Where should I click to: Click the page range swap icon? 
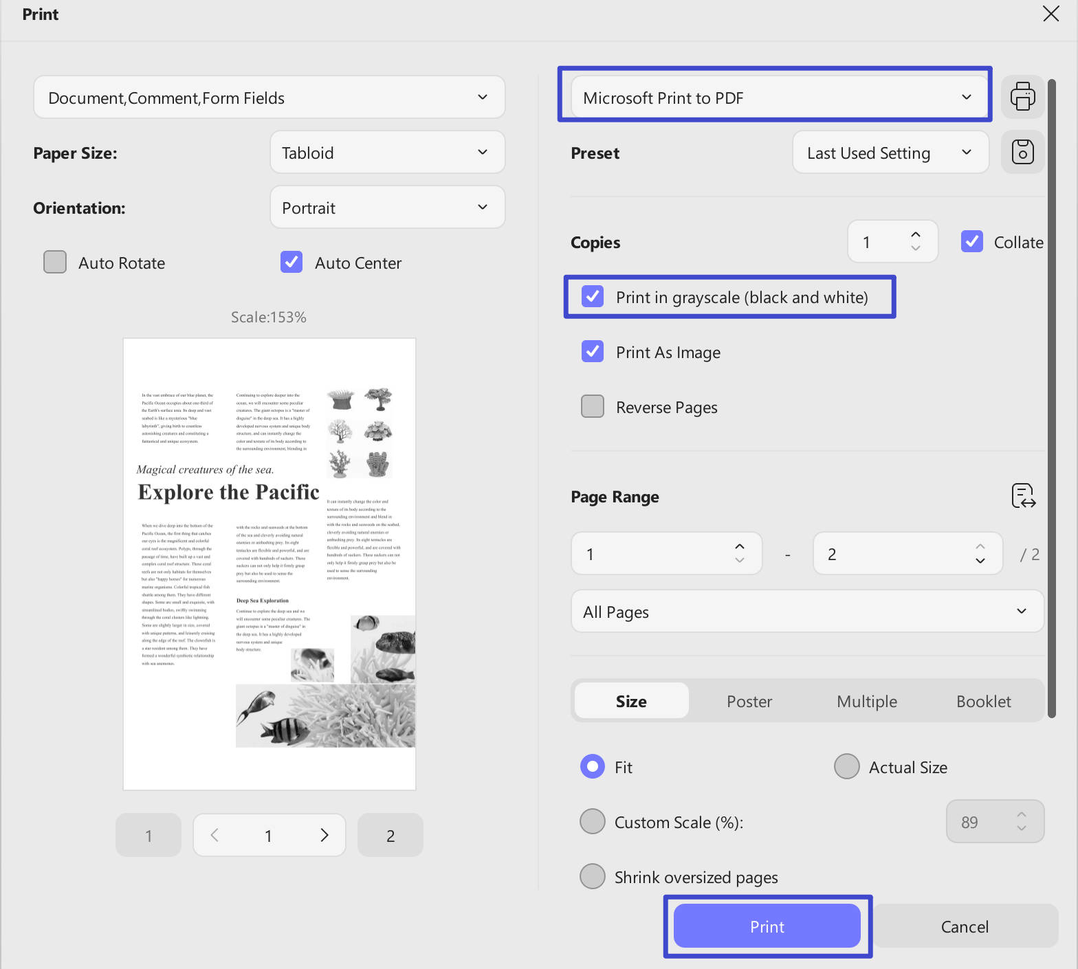[x=1023, y=495]
